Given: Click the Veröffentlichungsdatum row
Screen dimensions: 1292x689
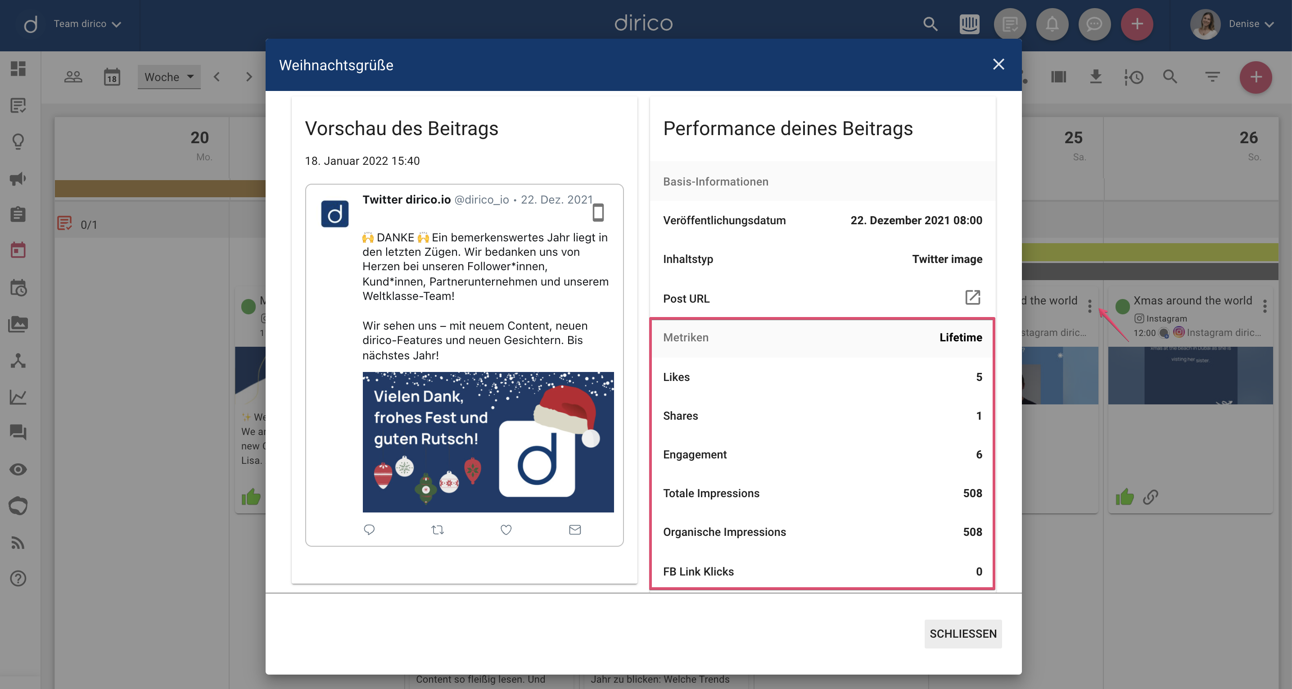Looking at the screenshot, I should pyautogui.click(x=822, y=220).
